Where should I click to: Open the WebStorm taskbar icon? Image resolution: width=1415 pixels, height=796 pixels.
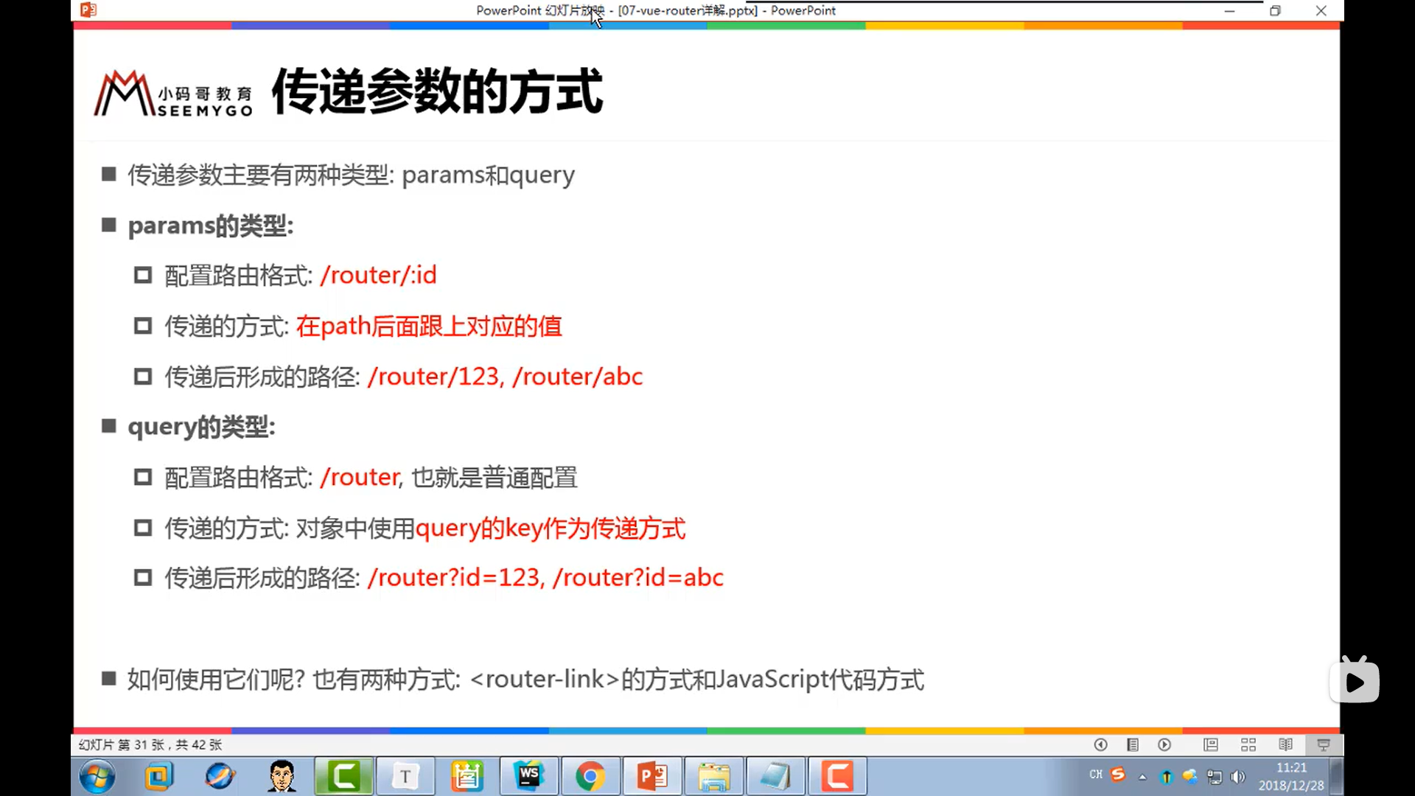pos(528,776)
